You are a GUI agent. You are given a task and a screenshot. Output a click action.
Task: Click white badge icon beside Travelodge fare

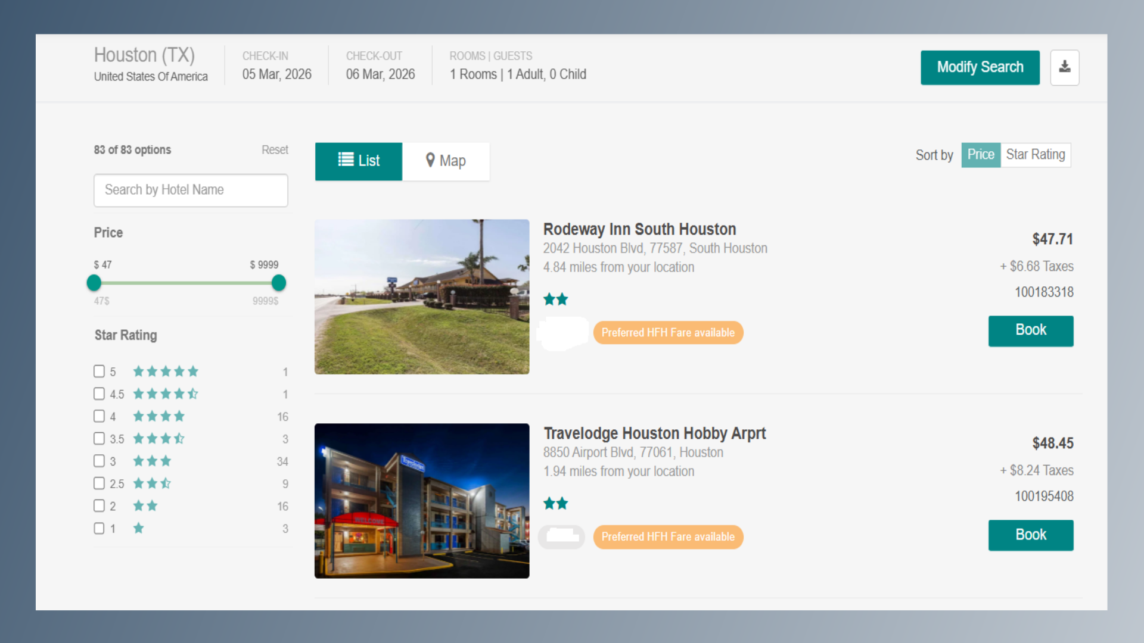click(561, 537)
